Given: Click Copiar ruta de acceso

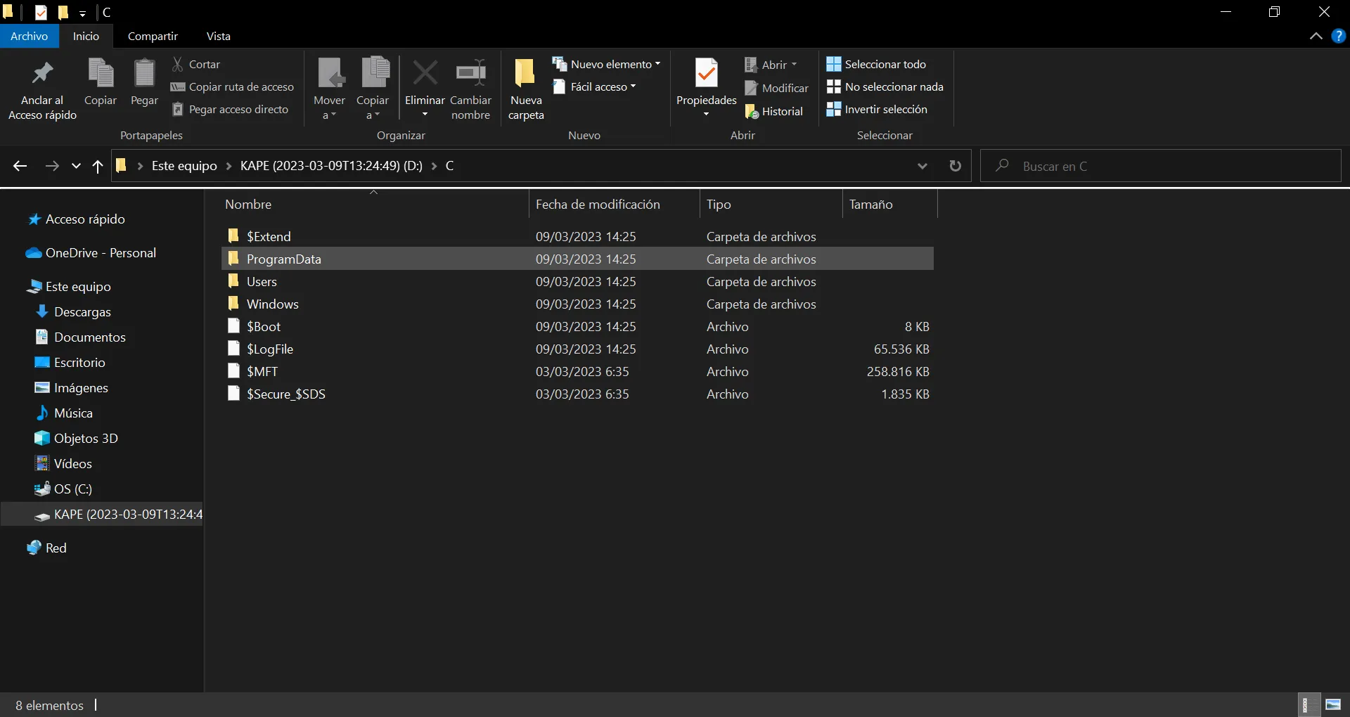Looking at the screenshot, I should point(232,86).
